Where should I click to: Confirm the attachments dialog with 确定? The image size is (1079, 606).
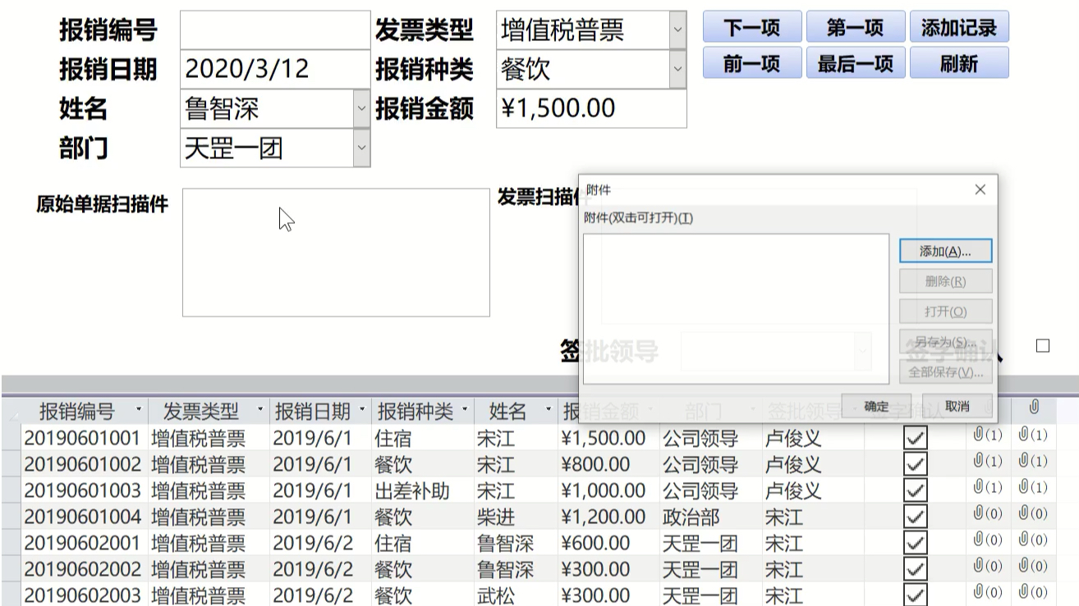(876, 406)
